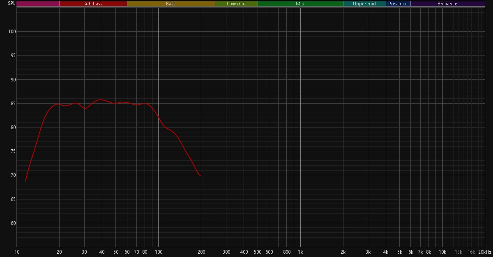The width and height of the screenshot is (493, 257).
Task: Click the 7k frequency axis label
Action: tap(420, 252)
